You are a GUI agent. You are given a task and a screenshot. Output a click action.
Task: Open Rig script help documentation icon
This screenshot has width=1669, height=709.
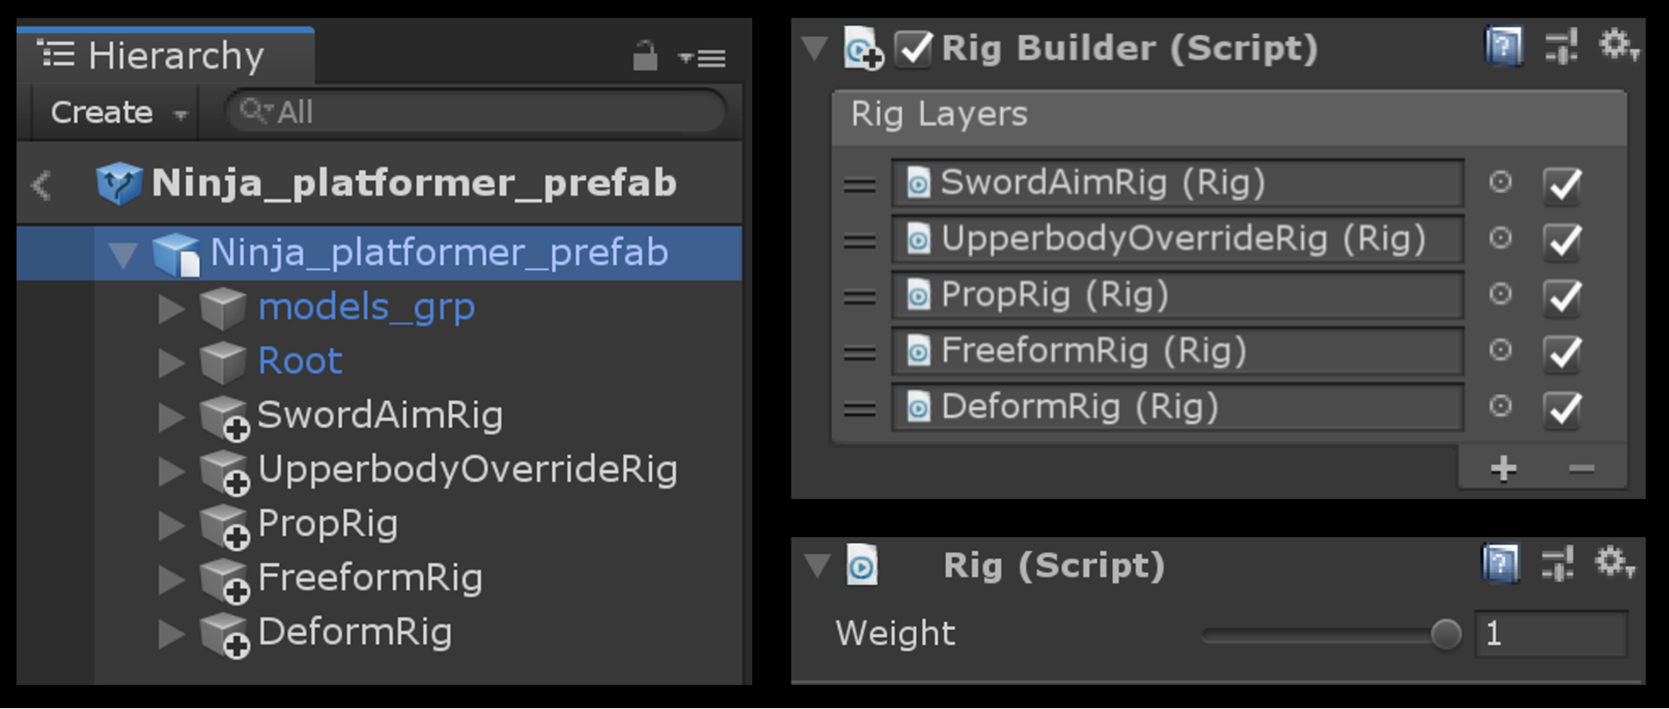tap(1500, 563)
